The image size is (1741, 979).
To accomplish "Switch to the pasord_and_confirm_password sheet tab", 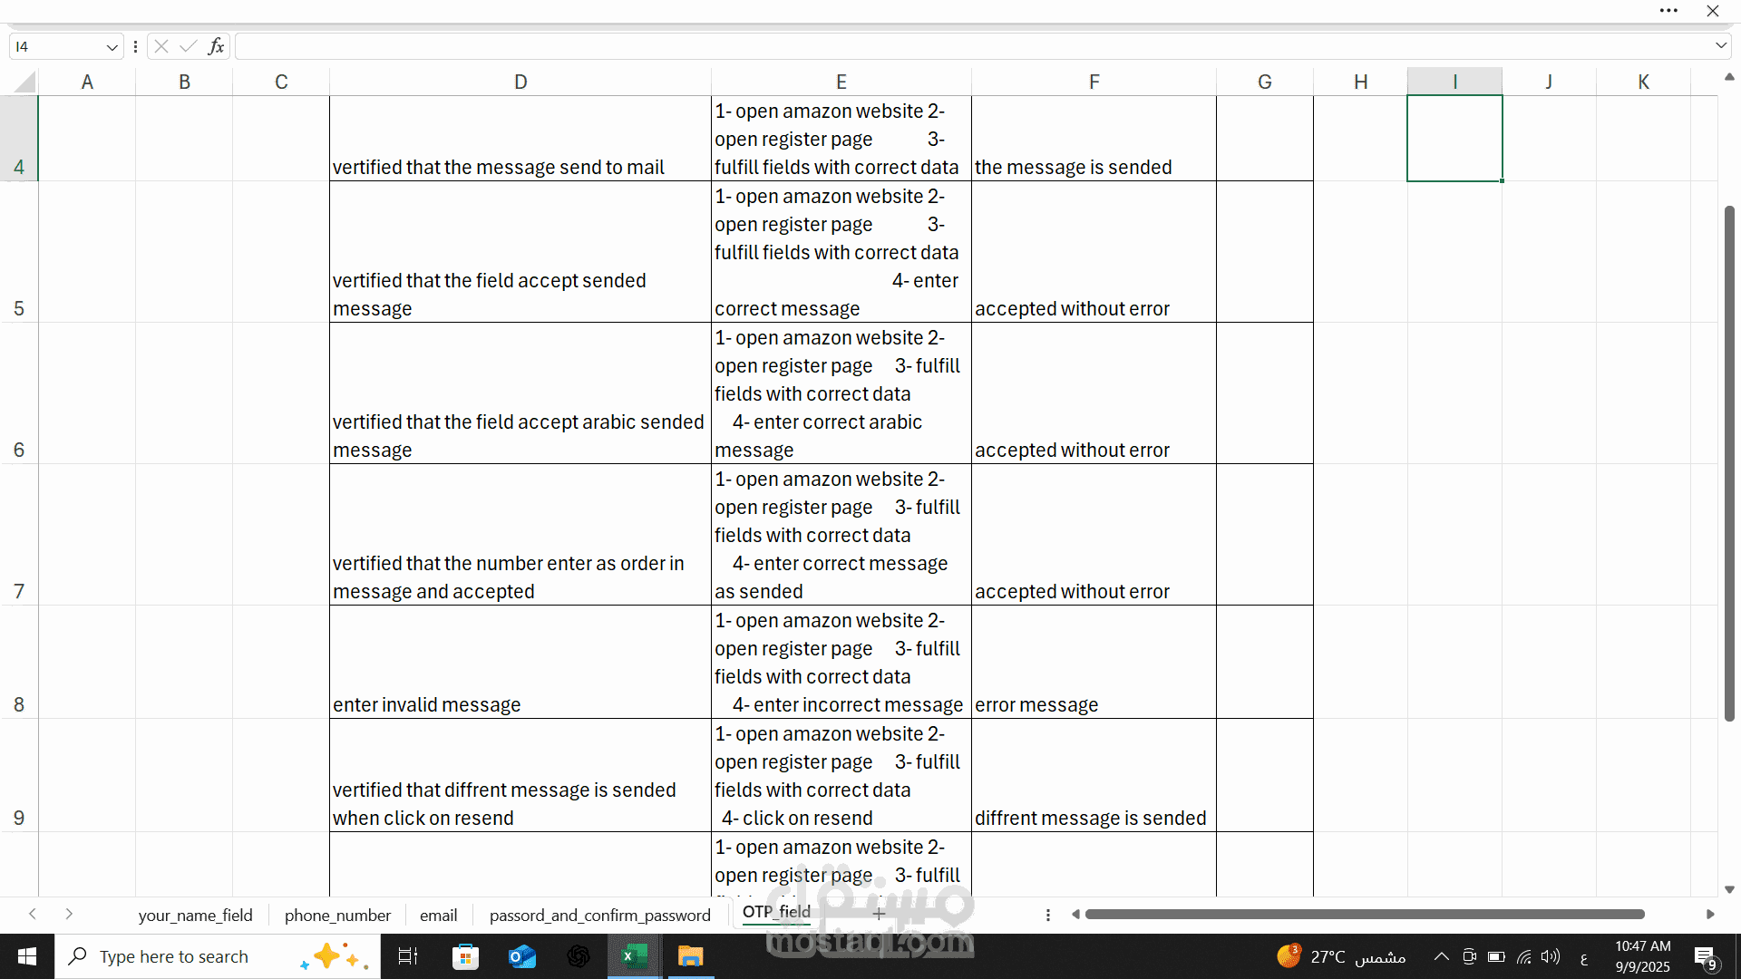I will pos(599,916).
